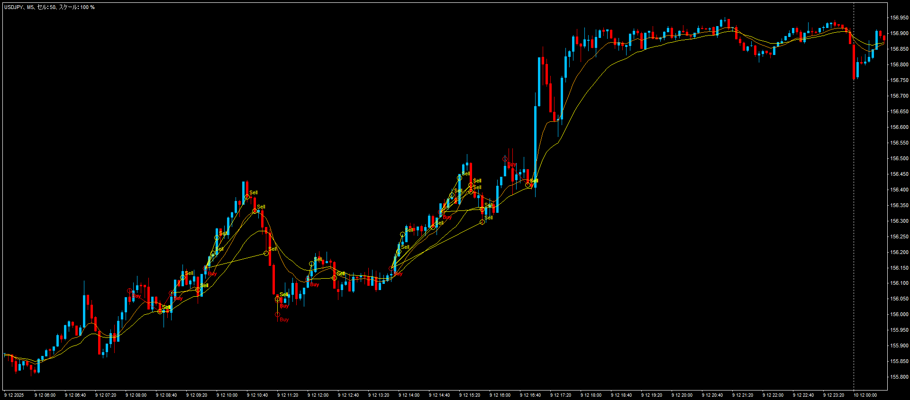The height and width of the screenshot is (400, 910).
Task: Click the 9 12 2025 date label
Action: 14,395
